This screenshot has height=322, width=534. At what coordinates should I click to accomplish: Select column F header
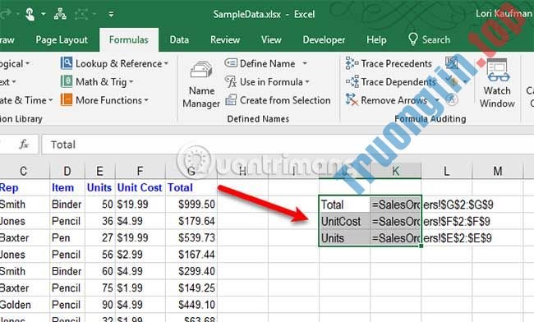(140, 171)
